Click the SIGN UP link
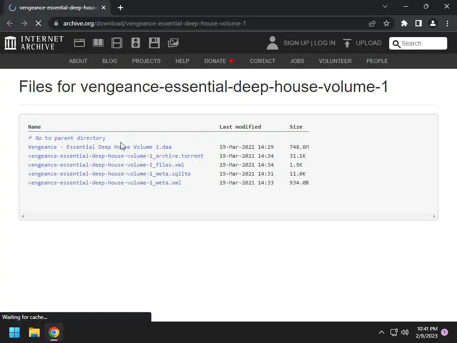The image size is (457, 343). tap(296, 43)
